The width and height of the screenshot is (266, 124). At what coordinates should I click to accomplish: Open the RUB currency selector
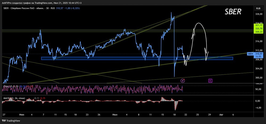(x=258, y=8)
